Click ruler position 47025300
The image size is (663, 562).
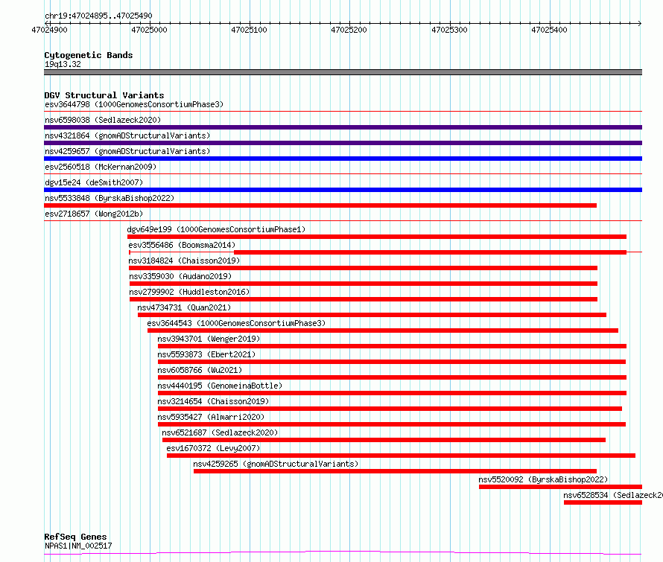tap(449, 30)
